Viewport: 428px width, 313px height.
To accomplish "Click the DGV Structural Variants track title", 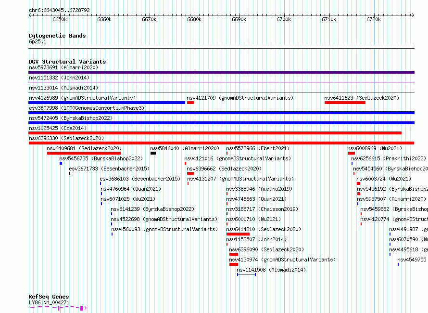I will (x=67, y=62).
